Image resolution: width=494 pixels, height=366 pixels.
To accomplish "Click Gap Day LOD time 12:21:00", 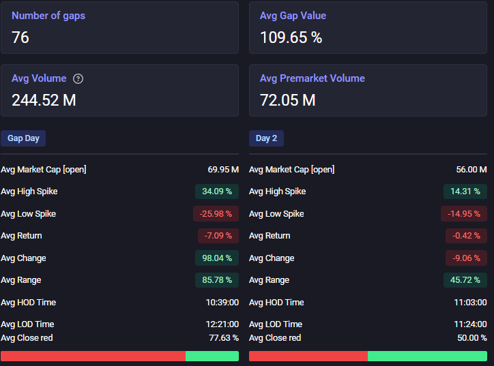I will pyautogui.click(x=222, y=324).
